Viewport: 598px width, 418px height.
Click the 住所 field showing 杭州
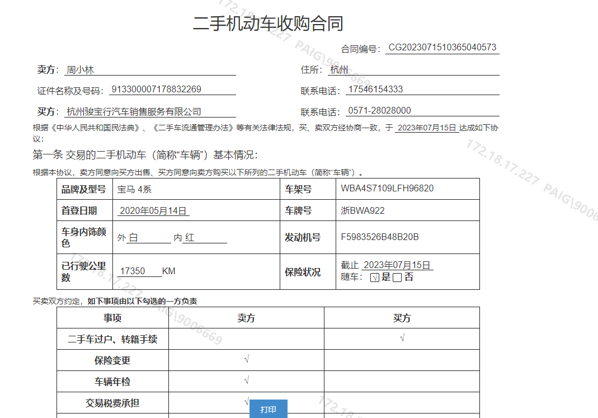click(413, 69)
